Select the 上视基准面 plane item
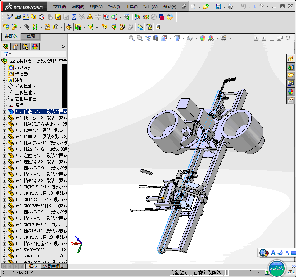 click(26, 93)
